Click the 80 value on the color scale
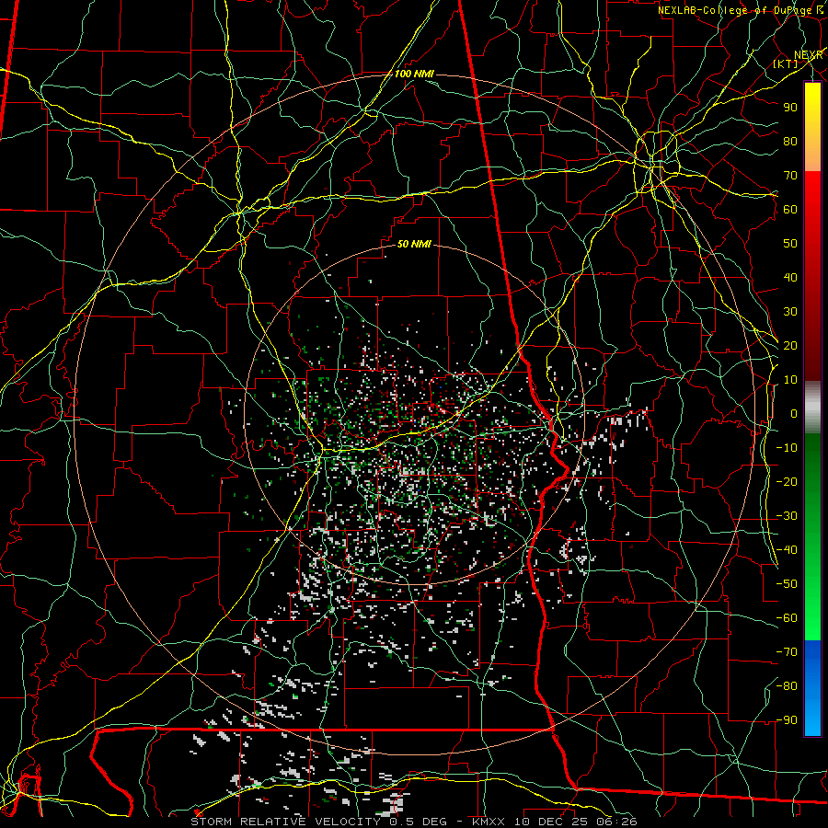 (790, 141)
